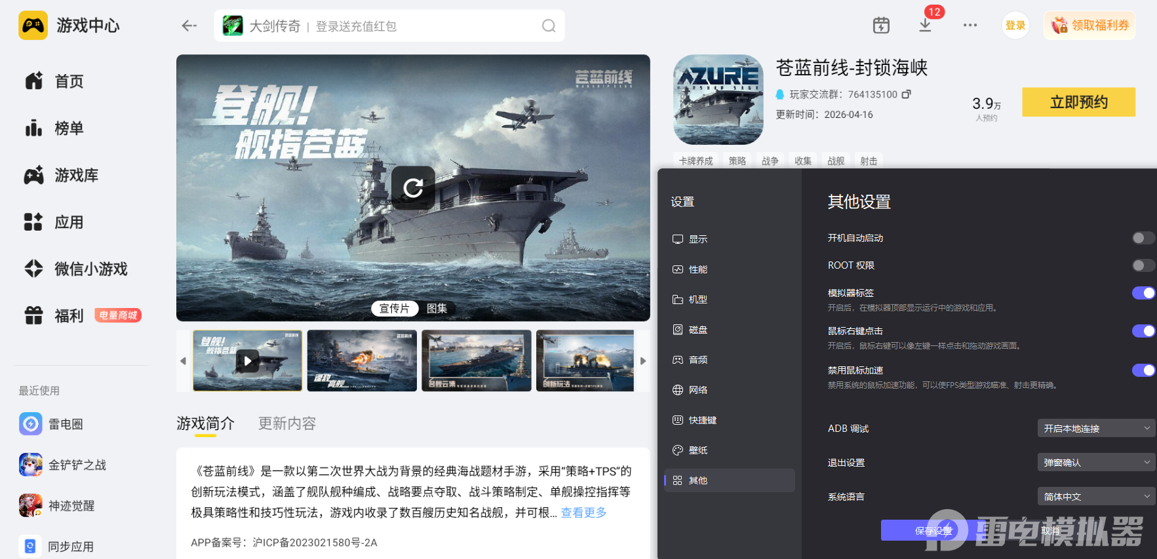This screenshot has width=1157, height=559.
Task: Open 显示 display settings
Action: 730,239
